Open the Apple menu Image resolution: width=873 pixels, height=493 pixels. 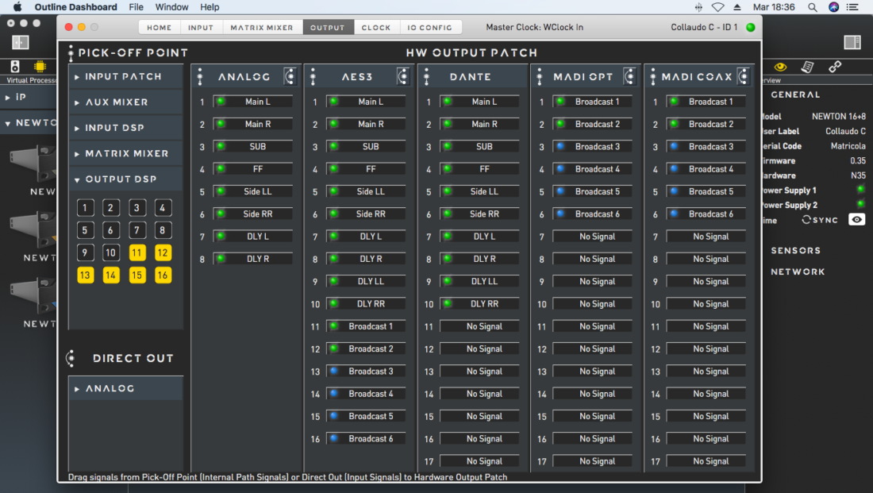click(17, 6)
